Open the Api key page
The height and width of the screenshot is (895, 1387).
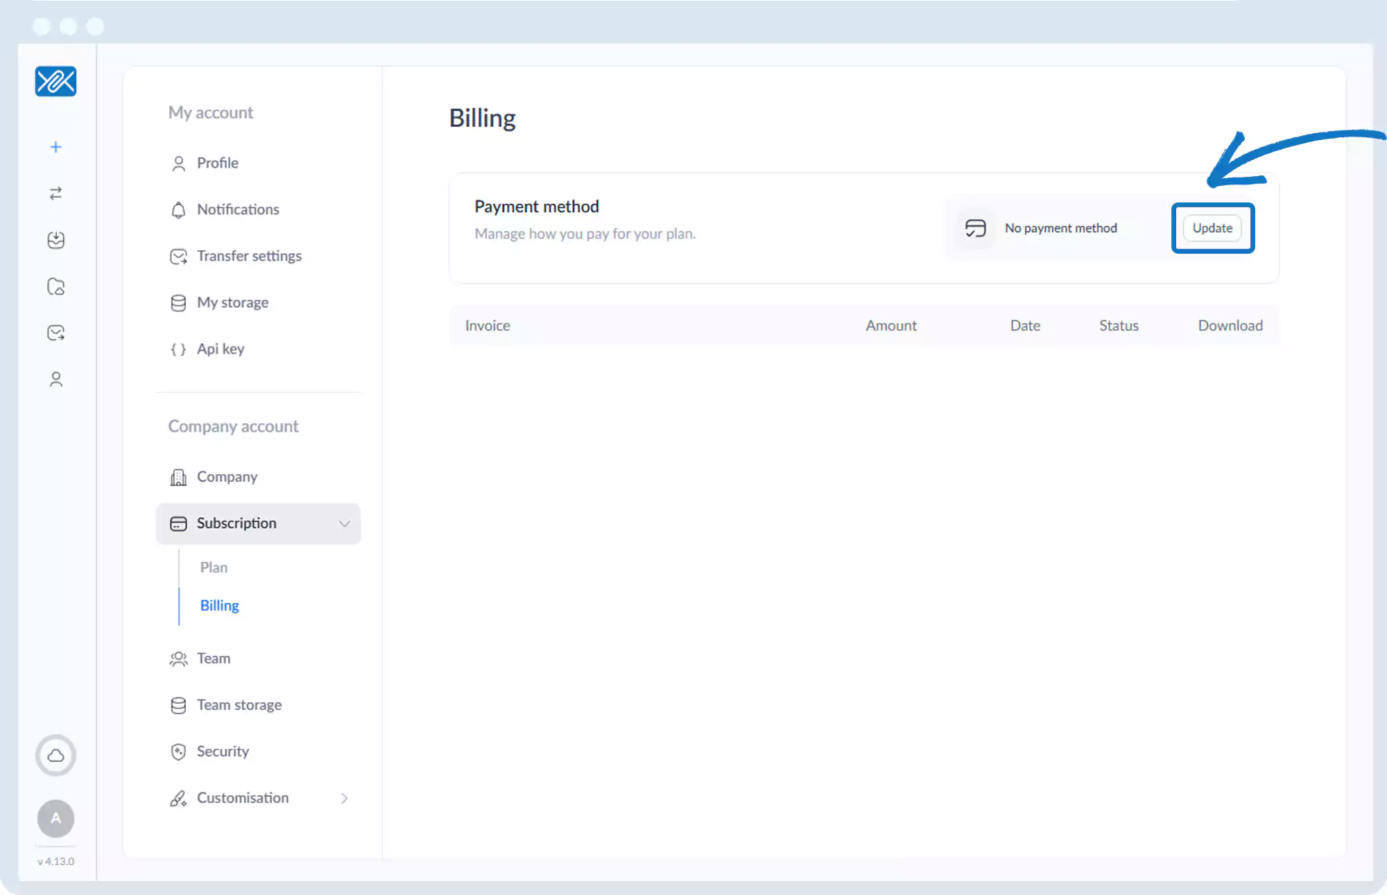[x=220, y=349]
